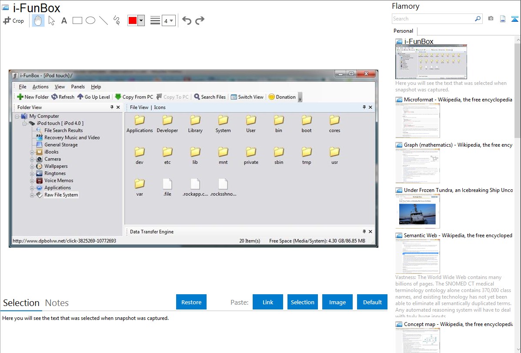Viewport: 521px width, 353px height.
Task: Redo the last annotation
Action: [x=200, y=20]
